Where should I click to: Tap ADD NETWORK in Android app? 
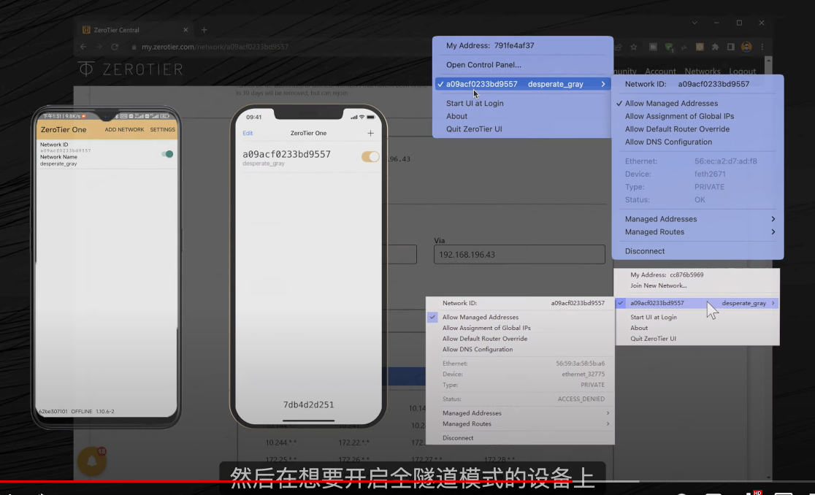[x=124, y=130]
